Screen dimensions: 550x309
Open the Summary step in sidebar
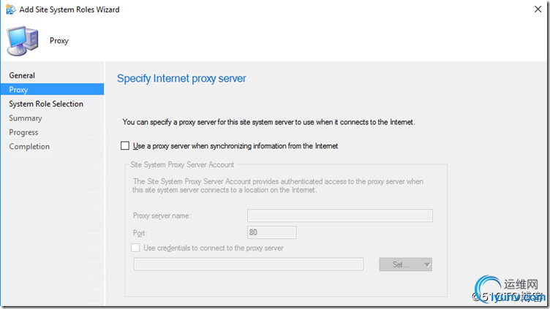[26, 118]
